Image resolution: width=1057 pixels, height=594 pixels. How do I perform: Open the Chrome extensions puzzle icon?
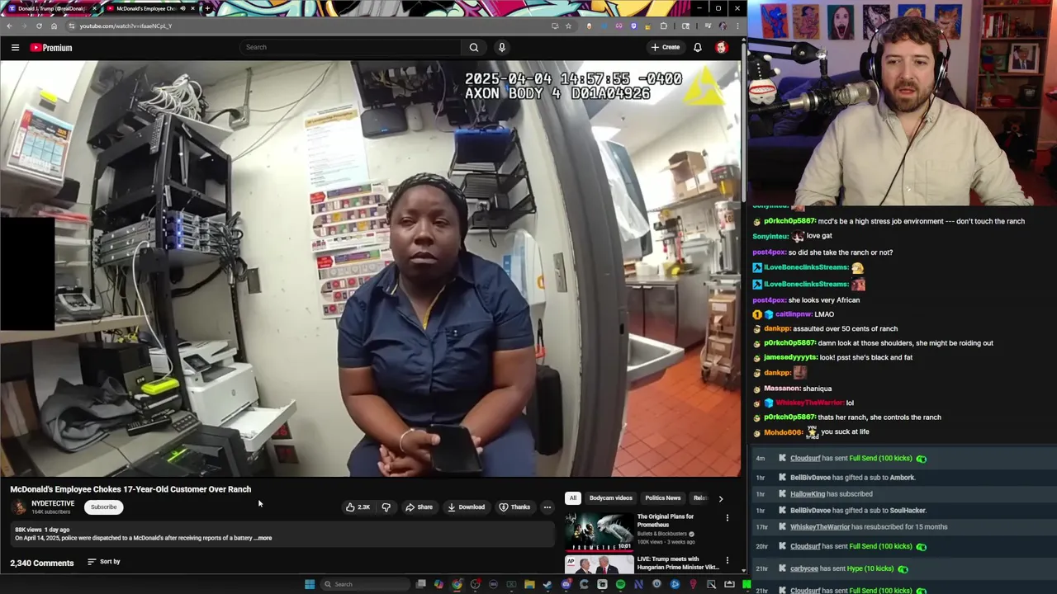tap(664, 26)
